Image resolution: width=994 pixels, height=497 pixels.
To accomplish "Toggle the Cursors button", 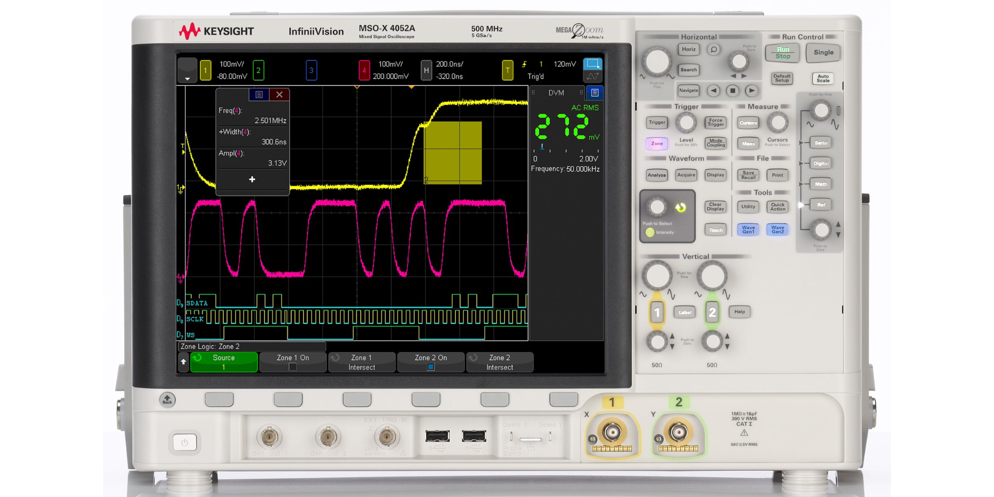I will 748,123.
